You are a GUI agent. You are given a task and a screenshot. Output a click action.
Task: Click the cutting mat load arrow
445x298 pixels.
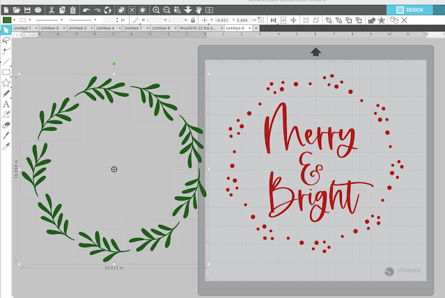coord(315,52)
